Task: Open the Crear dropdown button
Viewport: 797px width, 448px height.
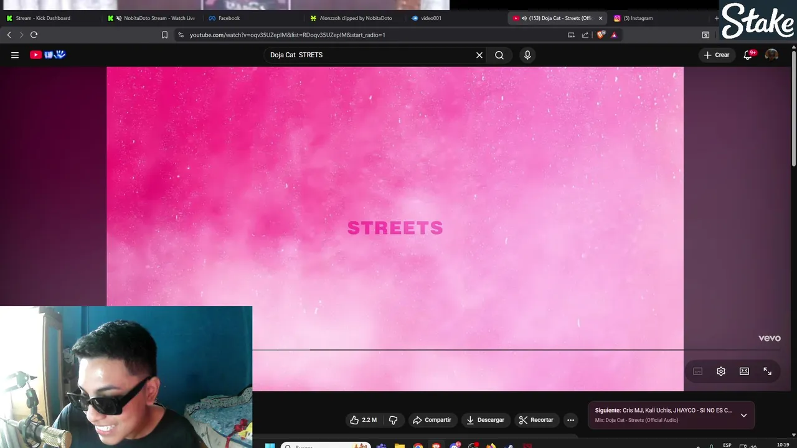Action: coord(716,55)
